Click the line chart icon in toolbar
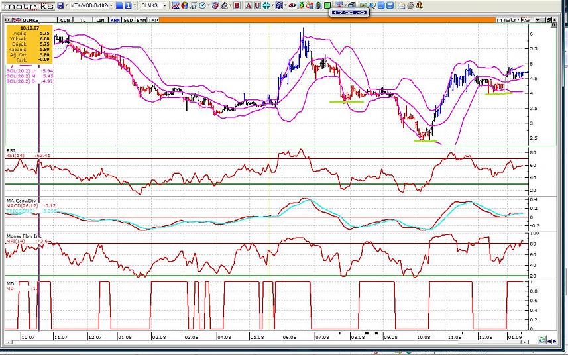Screen dimensions: 568x355 click(x=176, y=5)
